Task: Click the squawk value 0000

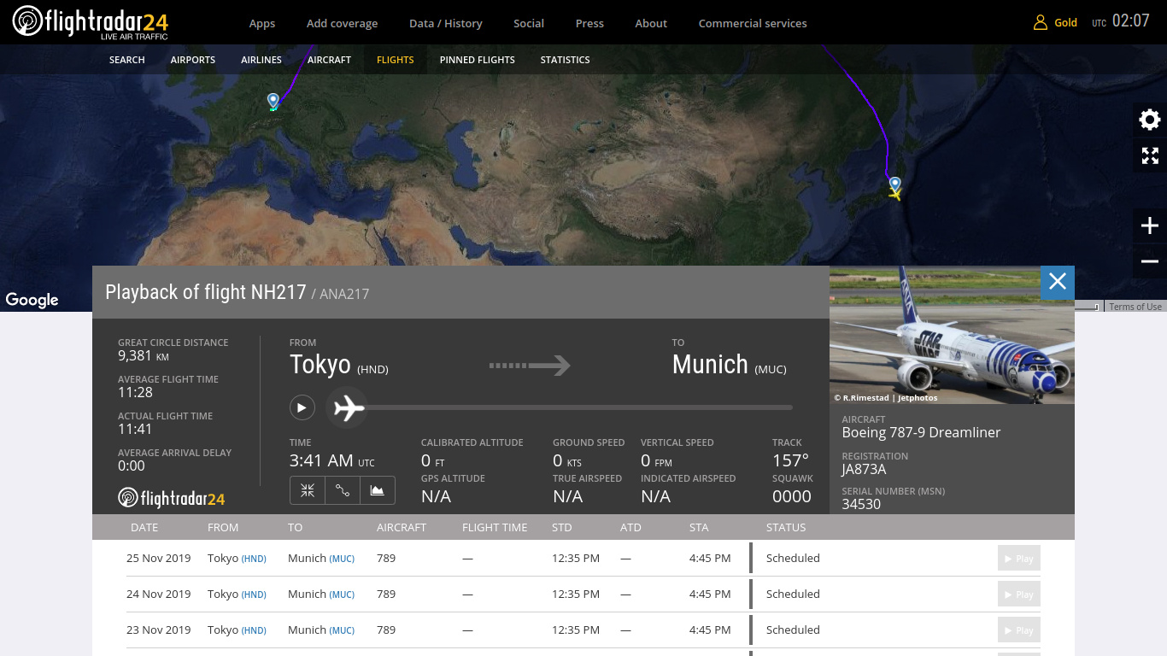Action: click(x=792, y=496)
